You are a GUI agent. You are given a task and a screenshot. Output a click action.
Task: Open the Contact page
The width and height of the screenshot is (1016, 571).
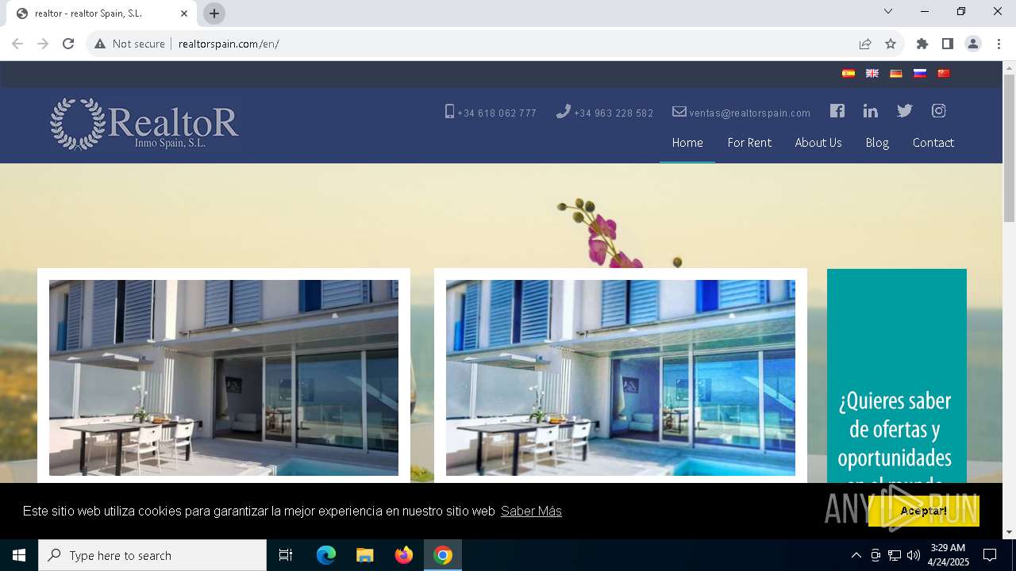click(933, 143)
